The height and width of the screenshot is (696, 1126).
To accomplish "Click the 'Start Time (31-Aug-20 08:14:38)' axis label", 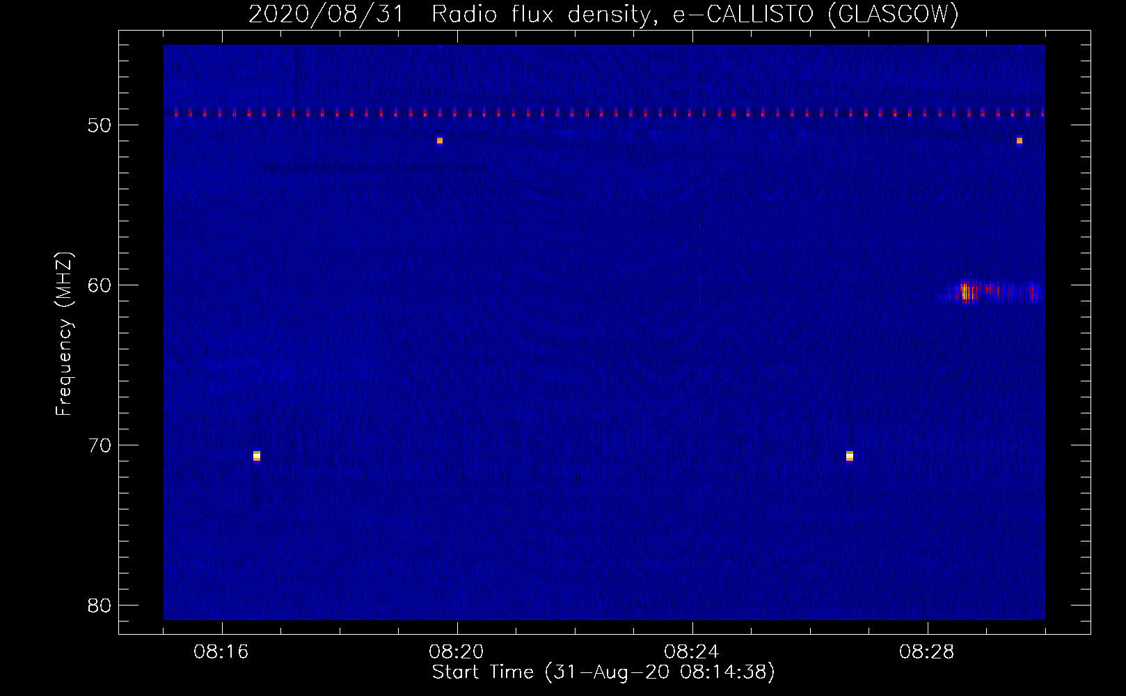I will [603, 672].
